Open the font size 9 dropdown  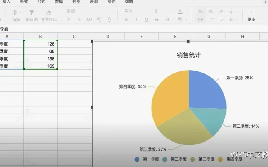pyautogui.click(x=164, y=11)
